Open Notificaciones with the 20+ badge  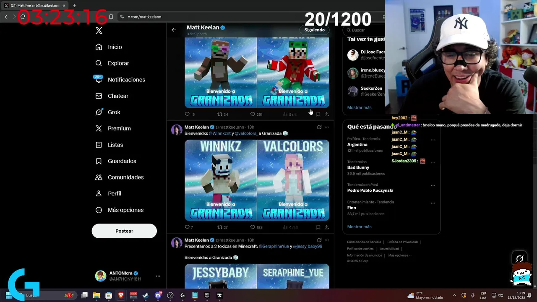[x=120, y=80]
